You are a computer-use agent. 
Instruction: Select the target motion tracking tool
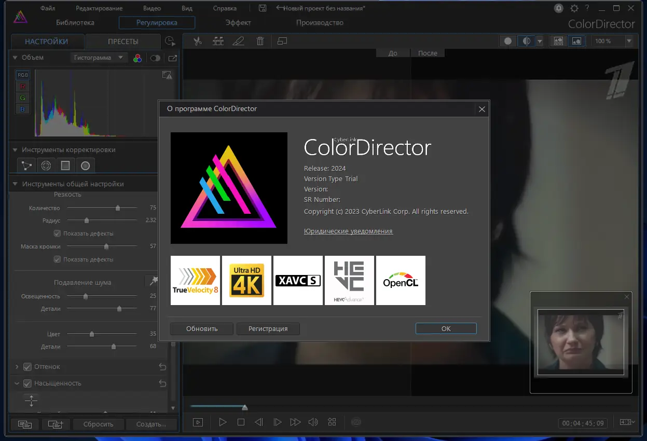(x=46, y=166)
